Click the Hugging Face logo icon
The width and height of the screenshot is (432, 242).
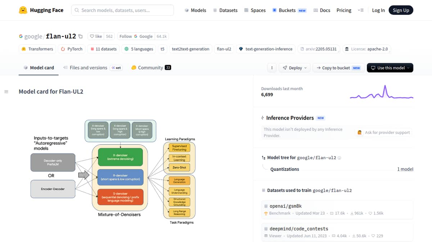[23, 10]
